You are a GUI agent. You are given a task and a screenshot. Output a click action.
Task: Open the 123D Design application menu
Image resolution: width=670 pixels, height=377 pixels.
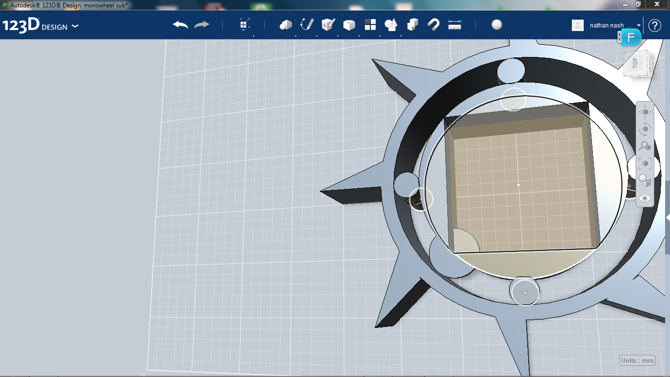[40, 26]
